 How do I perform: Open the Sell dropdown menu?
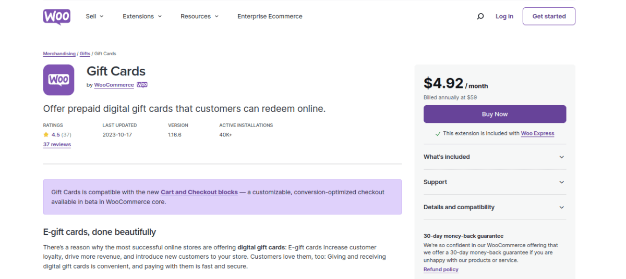click(94, 17)
